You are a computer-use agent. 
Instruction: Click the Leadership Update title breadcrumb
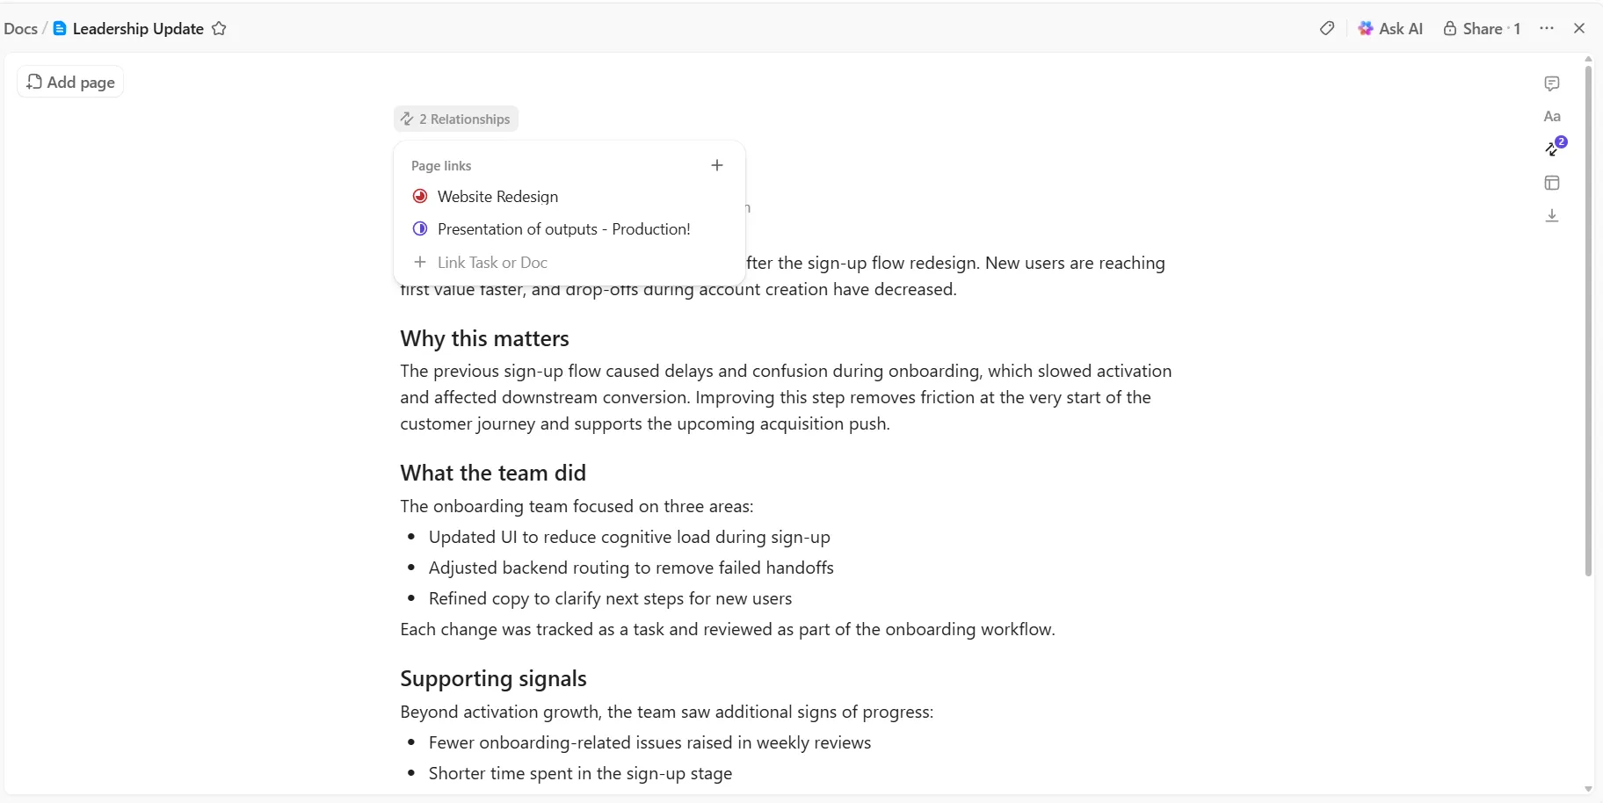pyautogui.click(x=138, y=29)
